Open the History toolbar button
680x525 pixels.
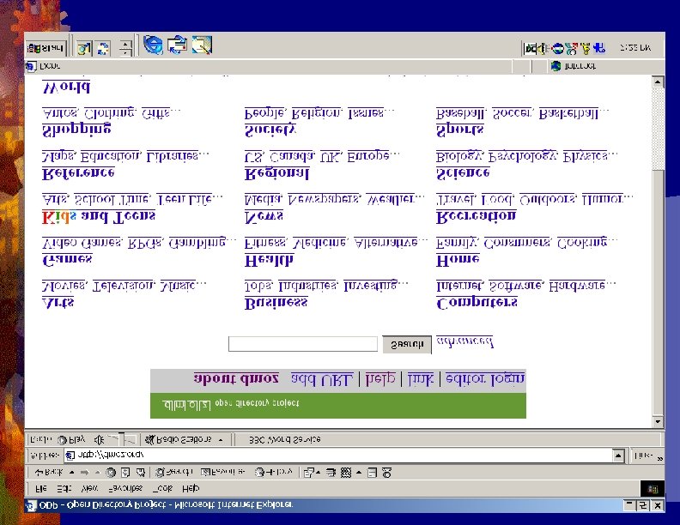point(274,472)
